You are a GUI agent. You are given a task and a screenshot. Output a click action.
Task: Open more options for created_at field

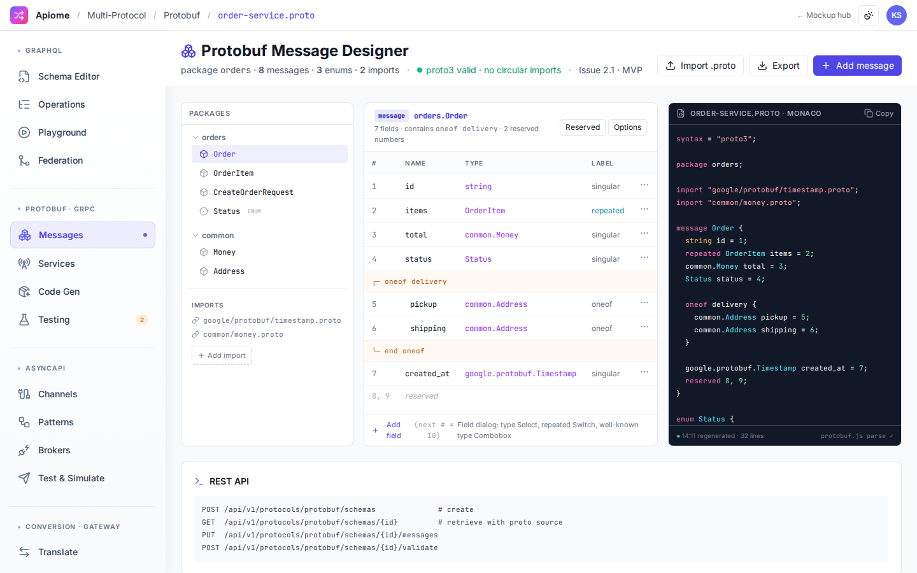pos(644,372)
